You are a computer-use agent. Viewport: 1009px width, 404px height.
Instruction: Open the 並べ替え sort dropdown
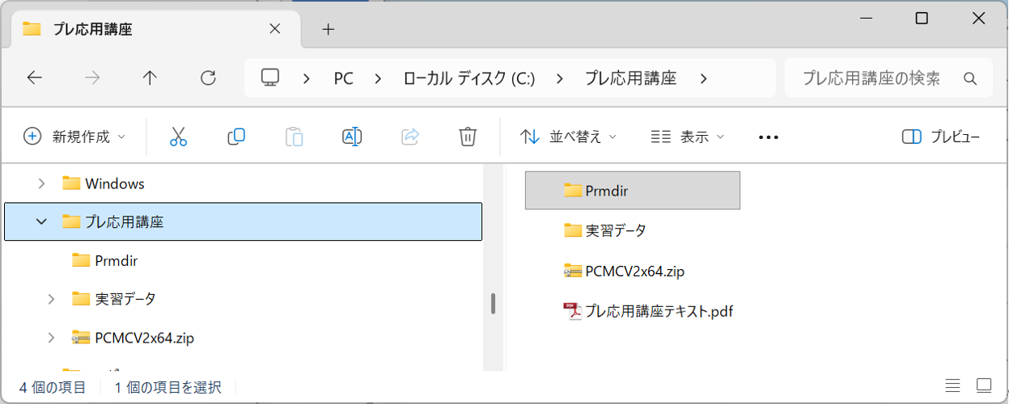tap(568, 137)
